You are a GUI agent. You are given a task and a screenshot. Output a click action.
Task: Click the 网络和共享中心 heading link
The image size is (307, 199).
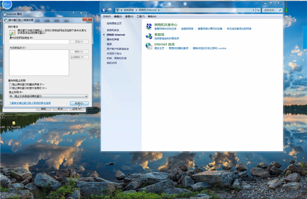166,25
